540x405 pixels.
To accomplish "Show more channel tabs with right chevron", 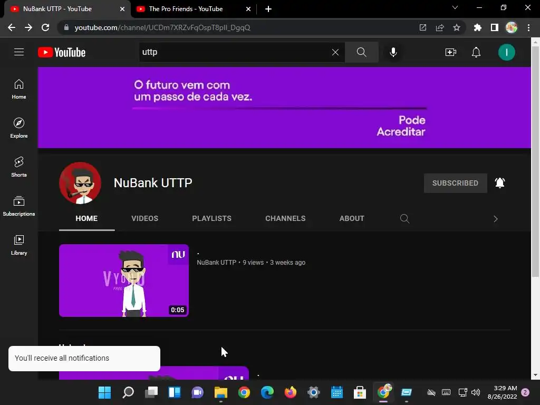I will pos(496,219).
